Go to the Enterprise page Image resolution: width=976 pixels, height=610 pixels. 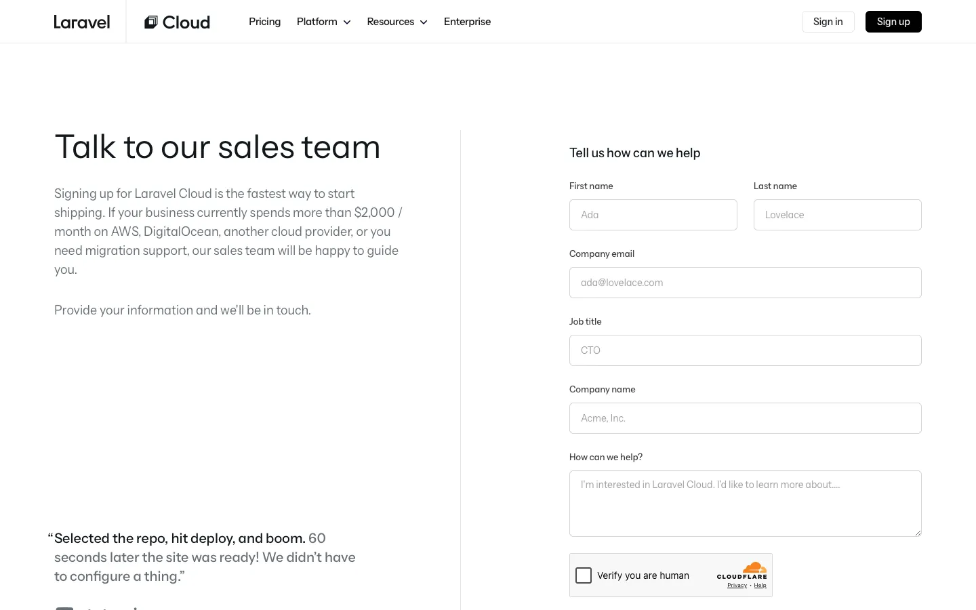click(x=467, y=22)
